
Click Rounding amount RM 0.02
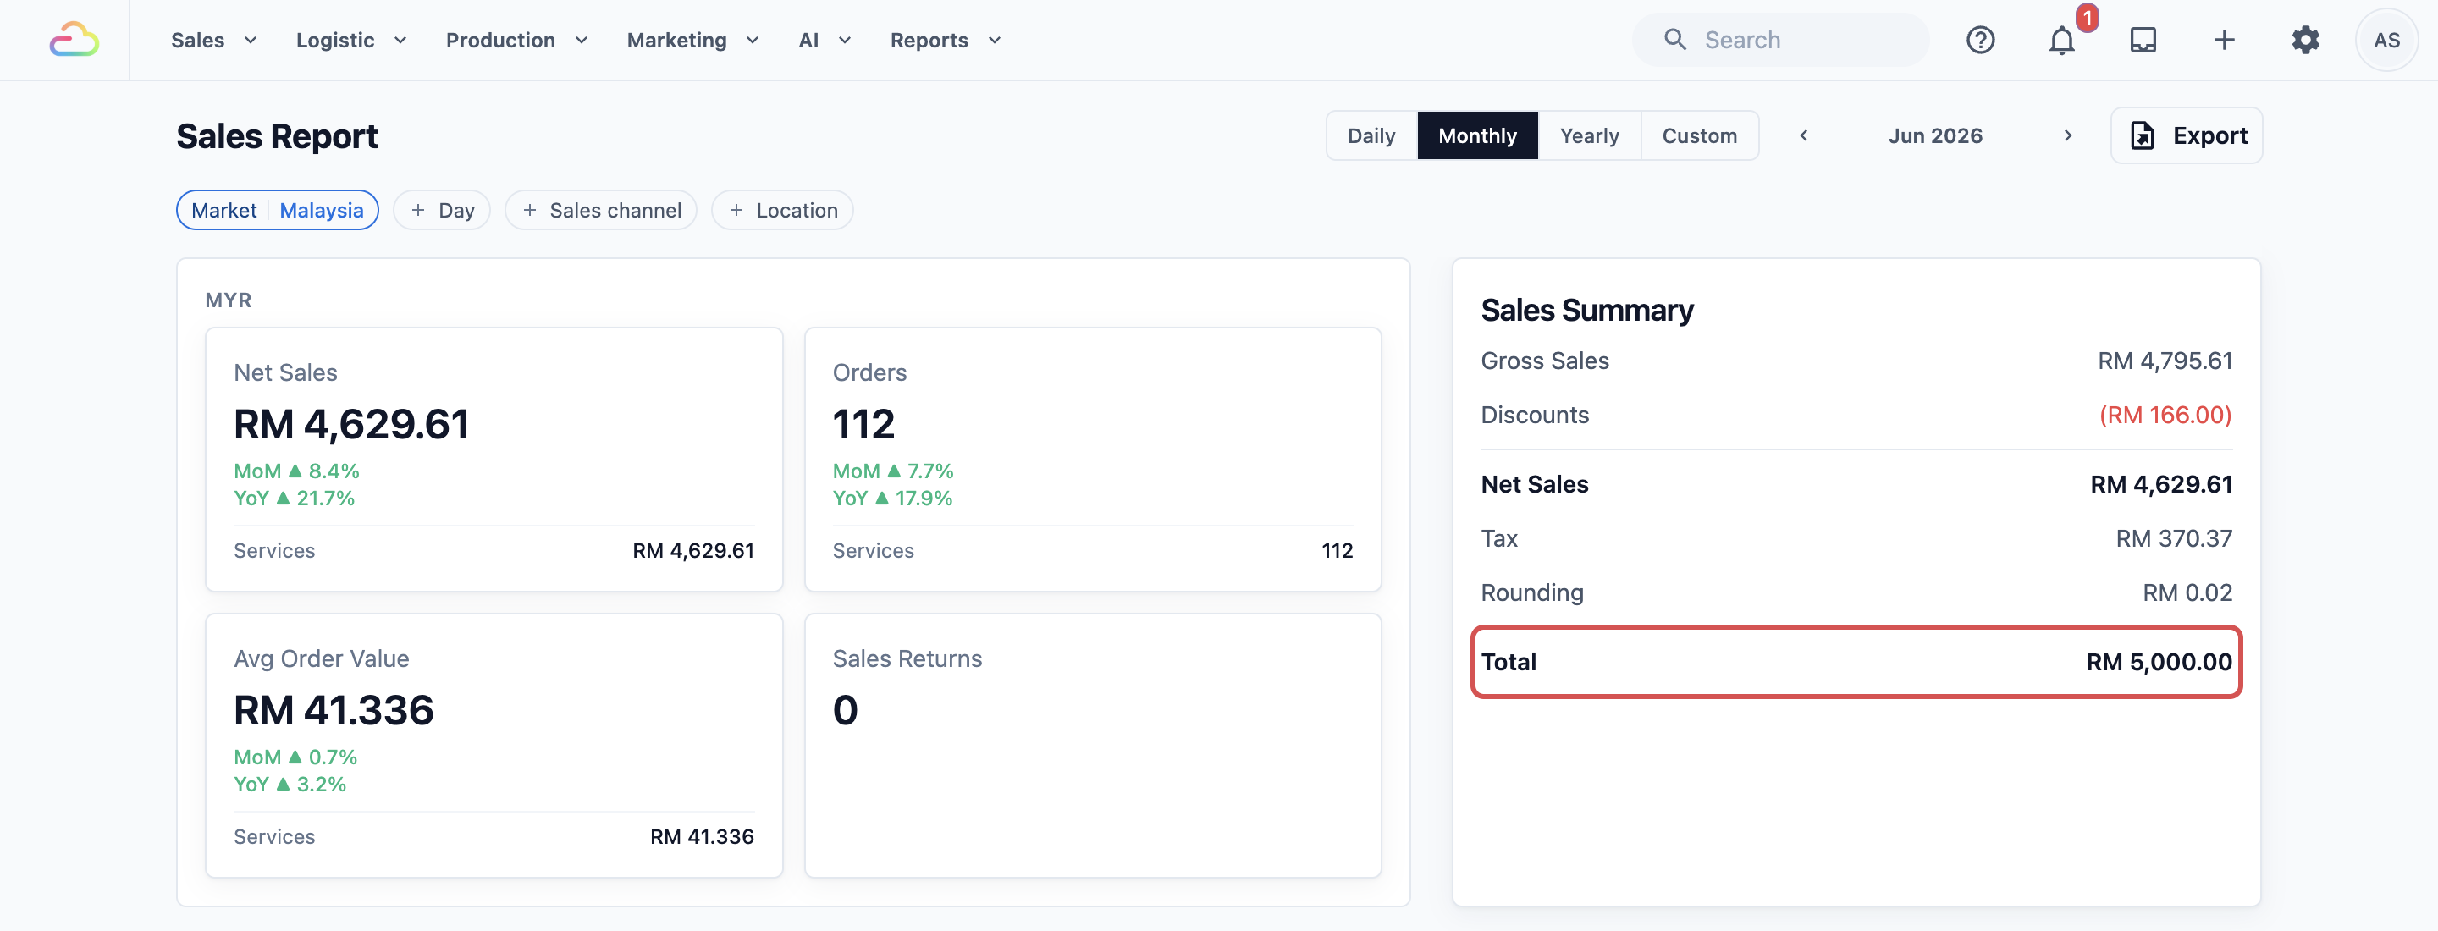2187,592
